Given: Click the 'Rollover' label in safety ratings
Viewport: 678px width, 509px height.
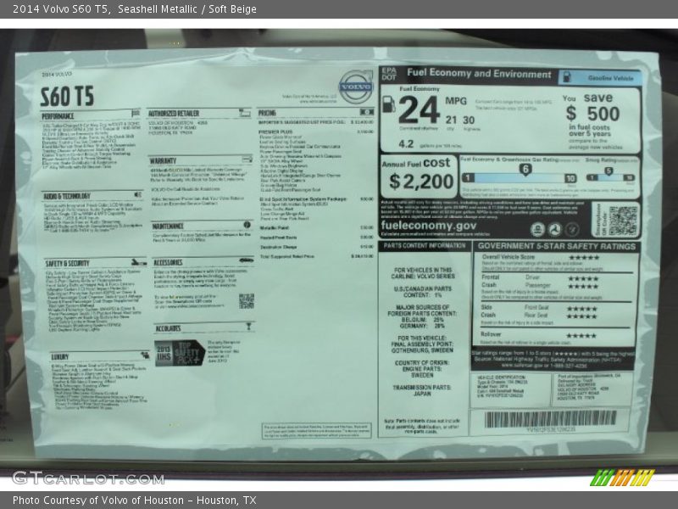Looking at the screenshot, I should point(491,334).
